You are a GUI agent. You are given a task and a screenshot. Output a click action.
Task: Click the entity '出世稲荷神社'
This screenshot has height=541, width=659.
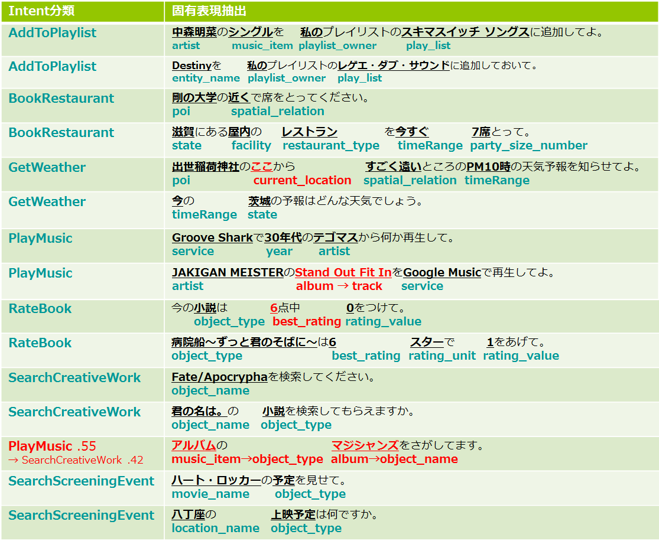(206, 167)
